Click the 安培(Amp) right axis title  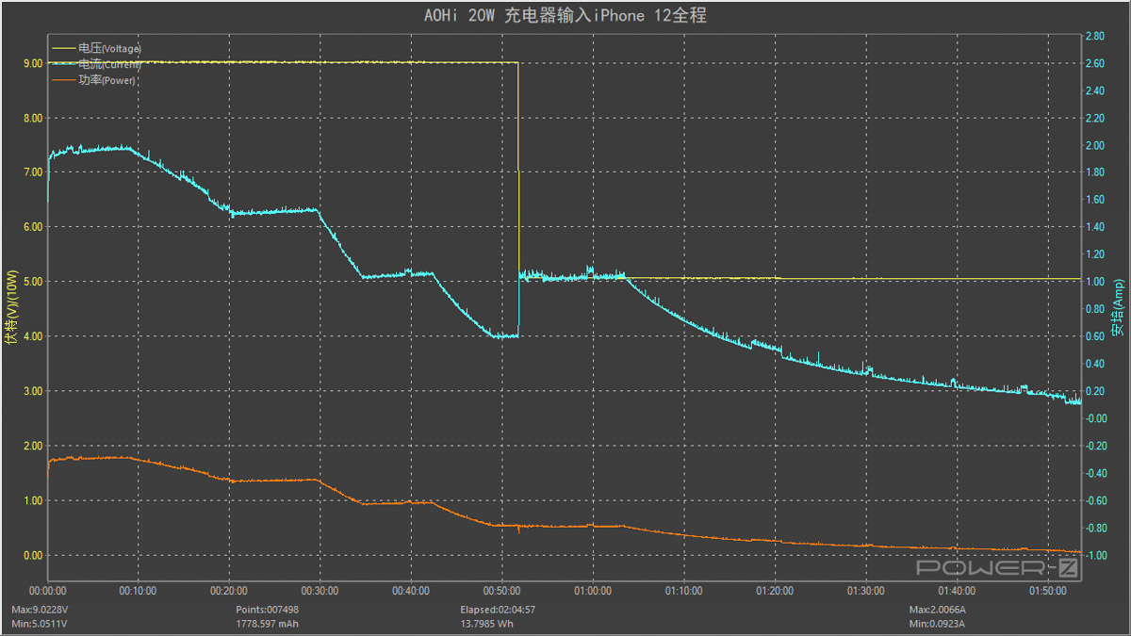pos(1118,308)
